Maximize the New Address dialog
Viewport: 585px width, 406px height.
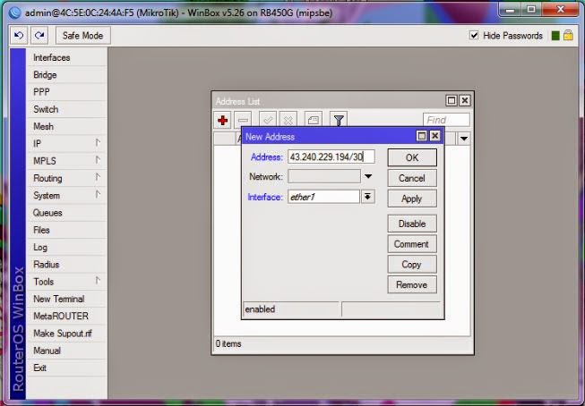pos(422,136)
